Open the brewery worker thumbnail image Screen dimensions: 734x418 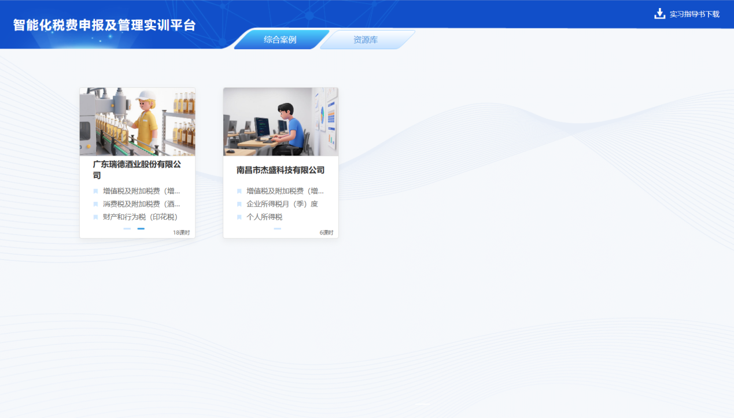138,122
